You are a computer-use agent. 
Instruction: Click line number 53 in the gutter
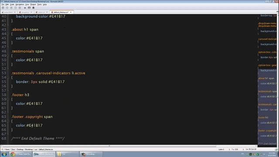[x=4, y=73]
